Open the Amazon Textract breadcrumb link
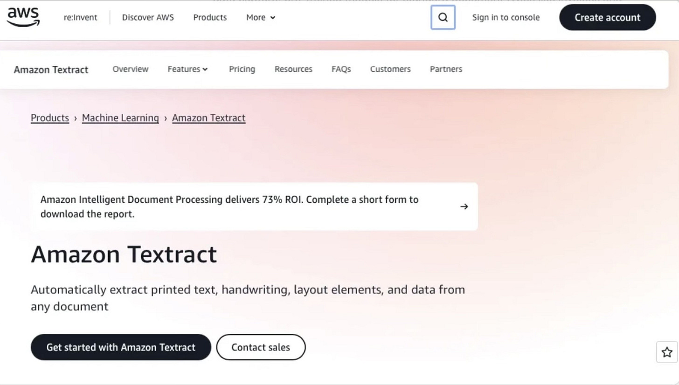 [x=209, y=118]
